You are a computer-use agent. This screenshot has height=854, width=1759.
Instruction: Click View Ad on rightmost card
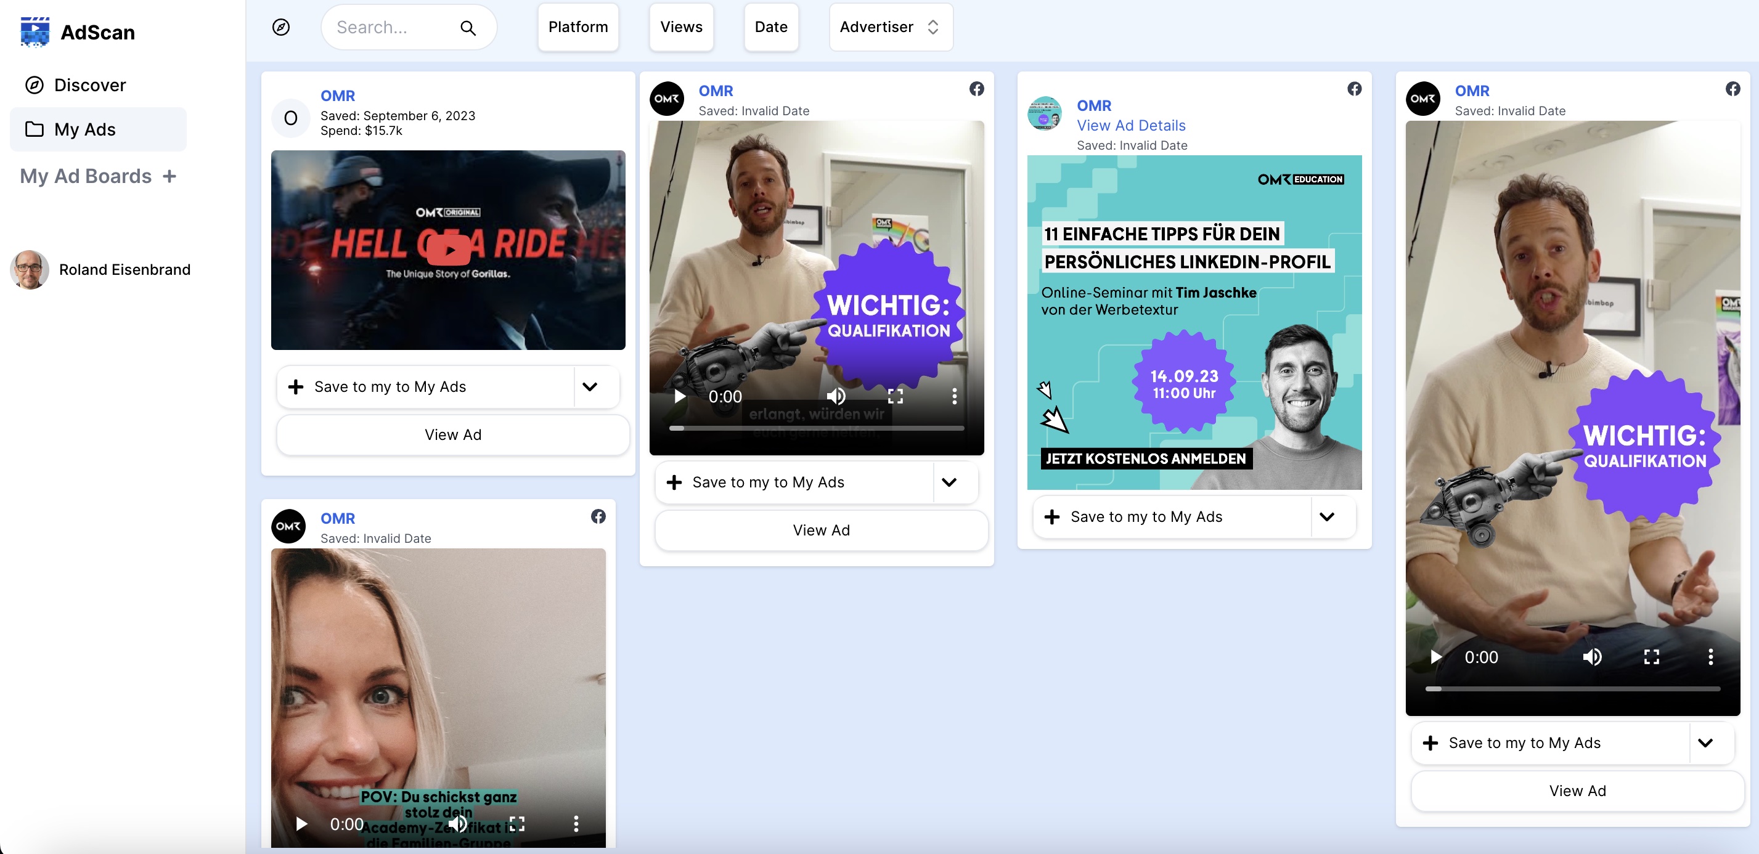[1577, 791]
